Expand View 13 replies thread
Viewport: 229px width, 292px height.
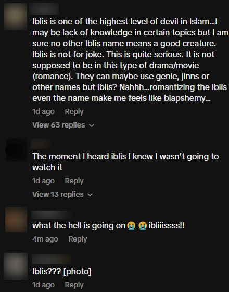(62, 194)
